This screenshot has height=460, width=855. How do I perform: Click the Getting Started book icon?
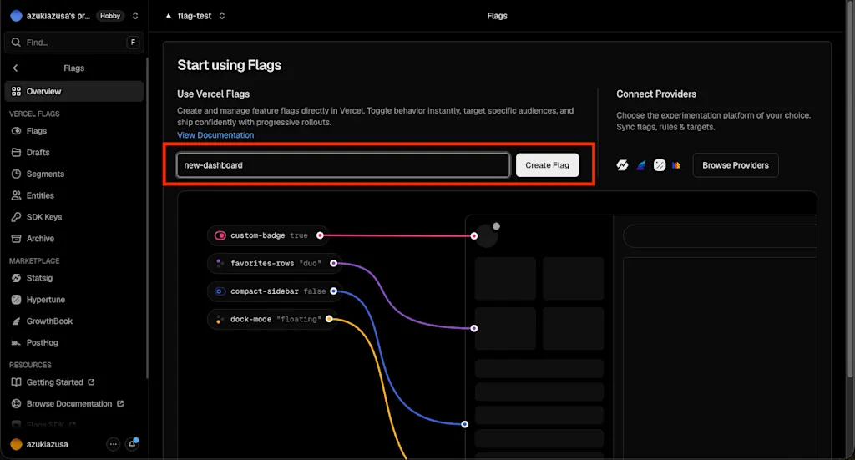tap(17, 382)
